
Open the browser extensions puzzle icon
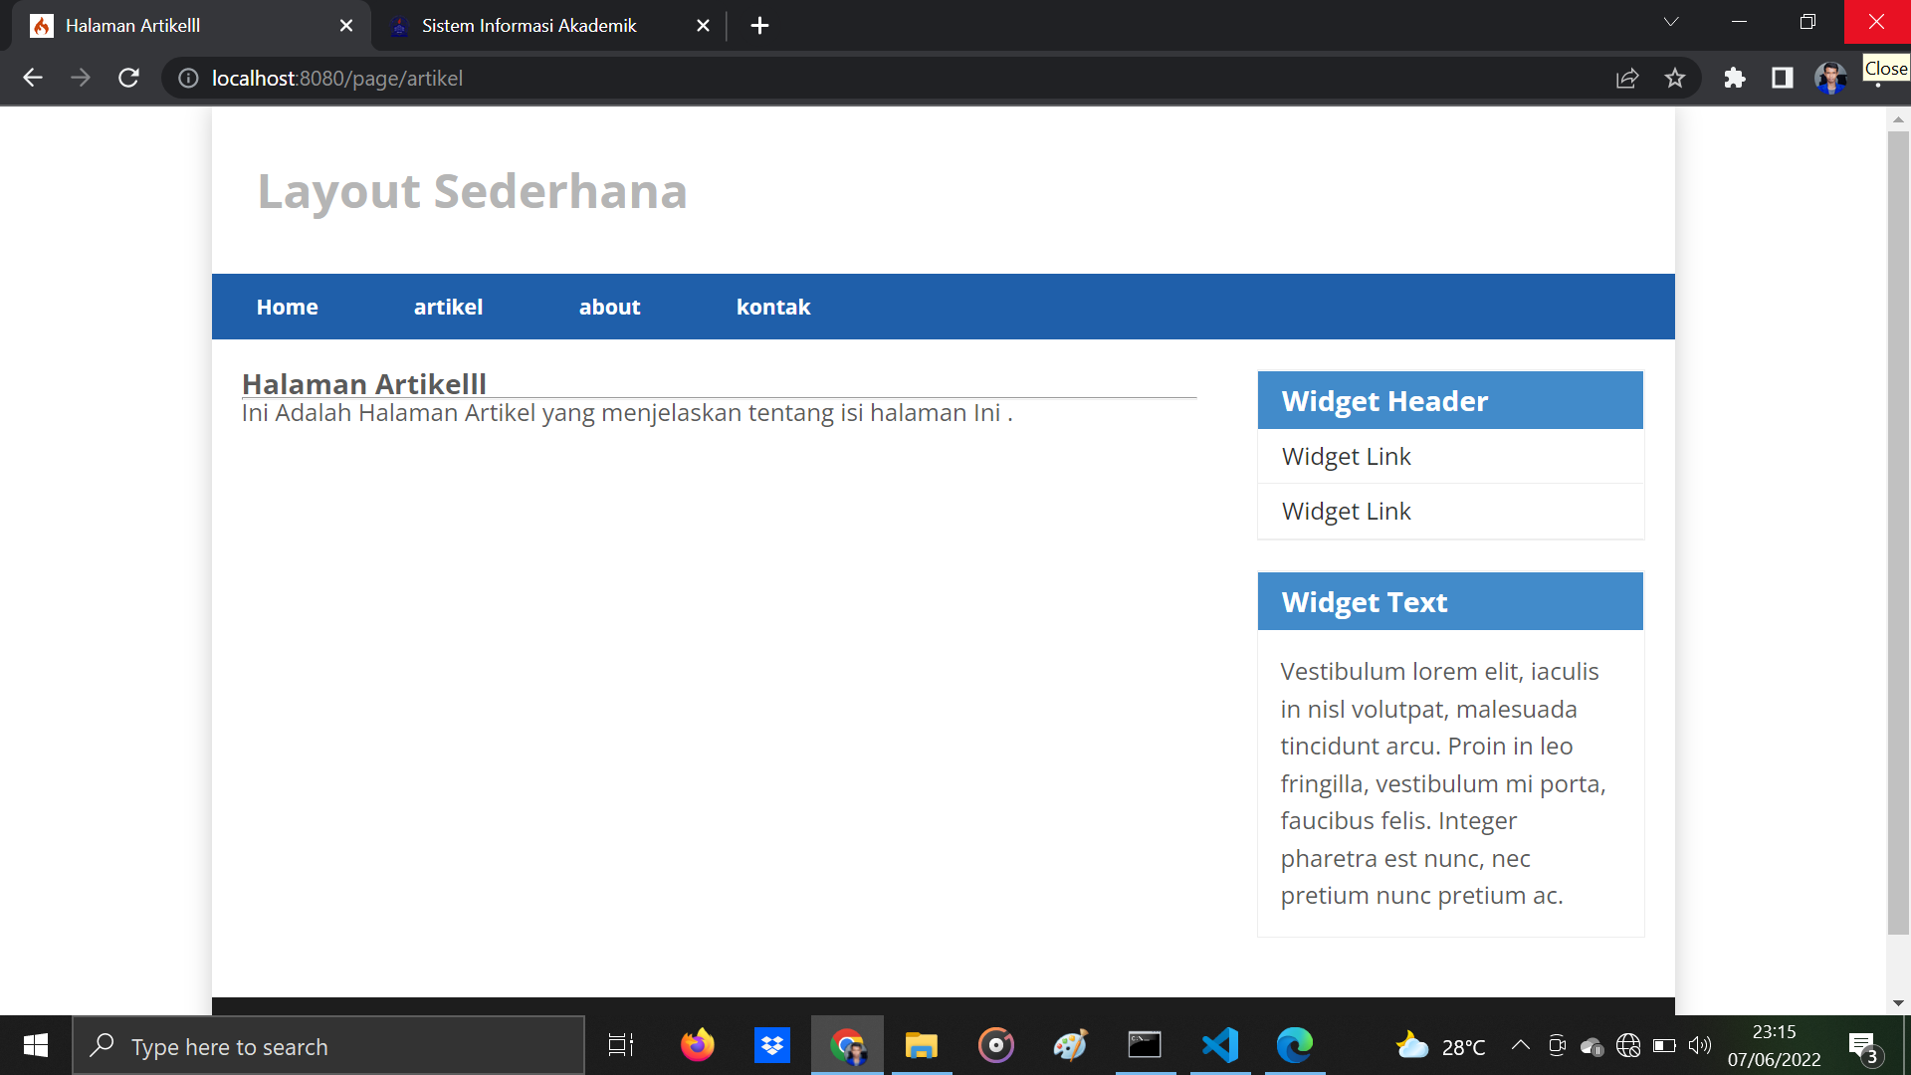tap(1735, 78)
